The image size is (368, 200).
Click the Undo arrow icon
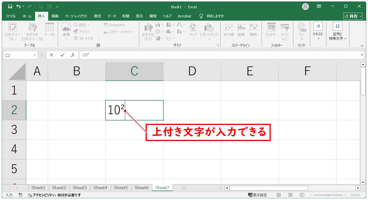(x=19, y=6)
